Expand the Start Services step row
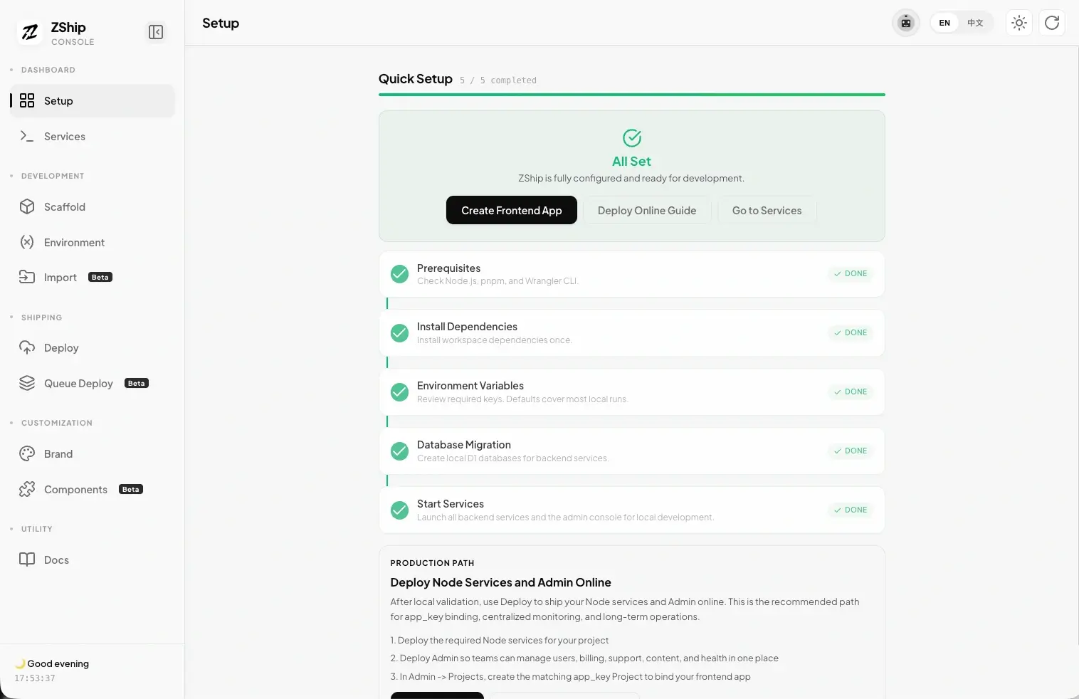This screenshot has width=1079, height=699. point(632,510)
